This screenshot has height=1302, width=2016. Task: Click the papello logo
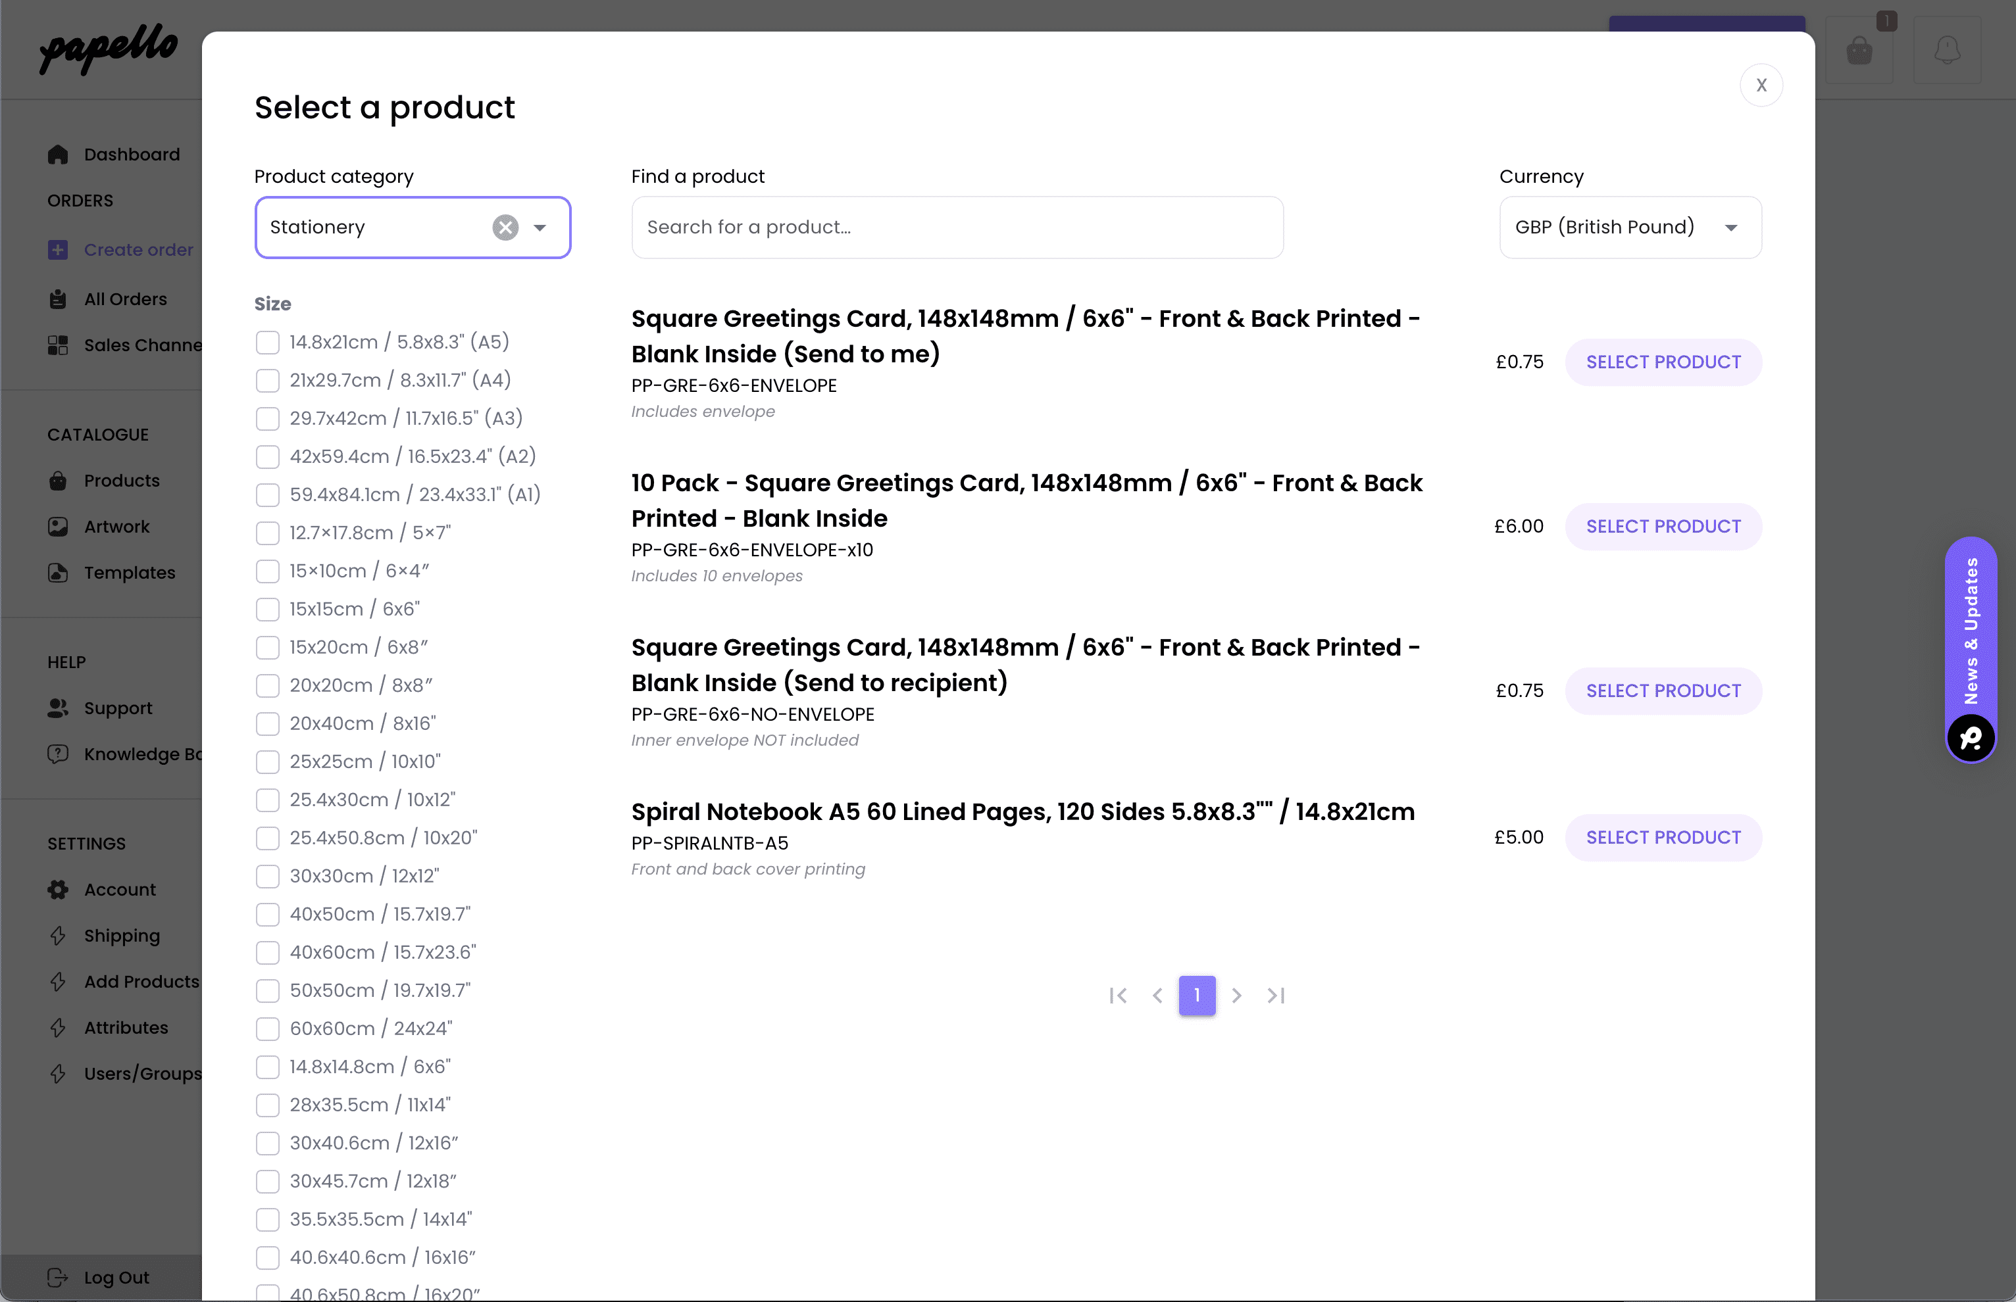pos(109,49)
